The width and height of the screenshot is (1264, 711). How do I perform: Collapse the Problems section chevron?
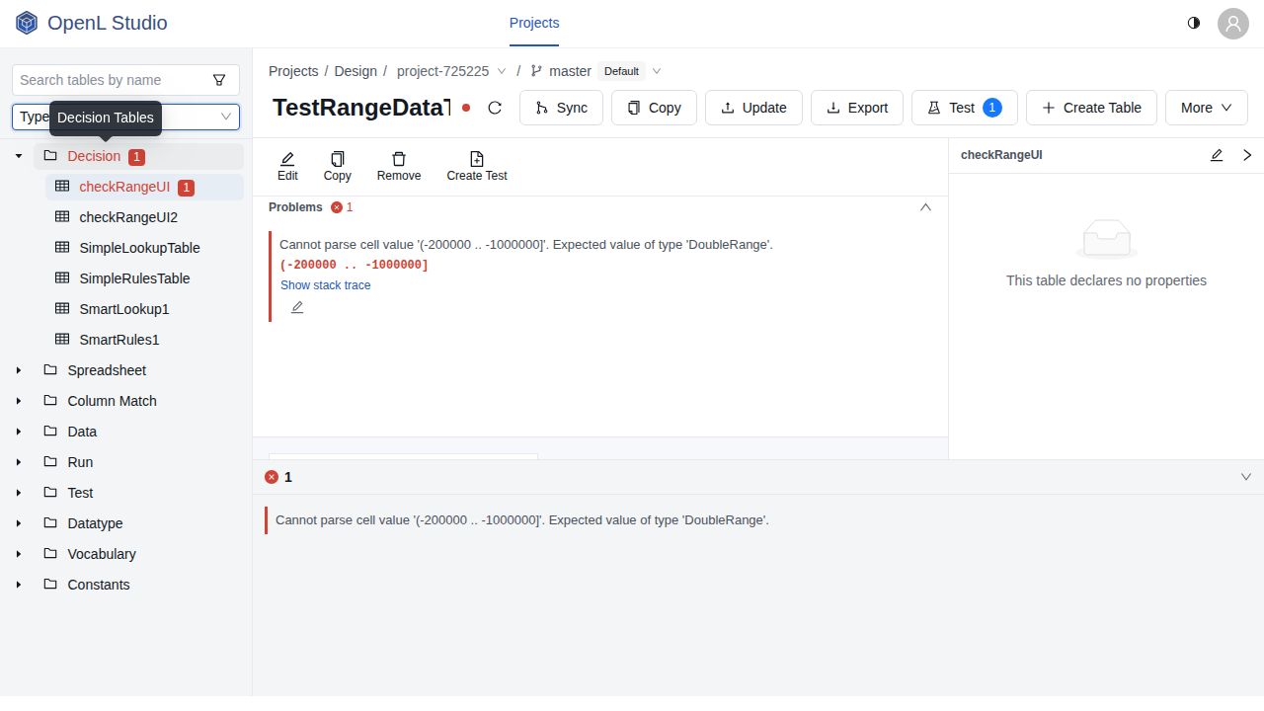click(925, 207)
